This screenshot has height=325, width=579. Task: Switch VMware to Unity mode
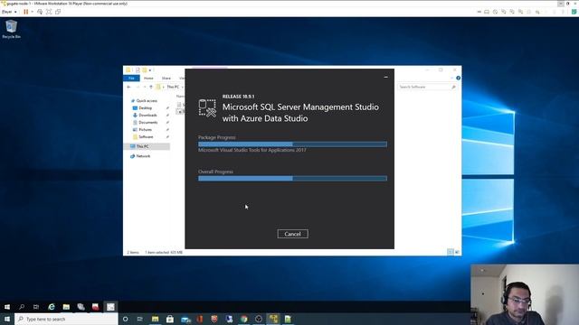[58, 12]
